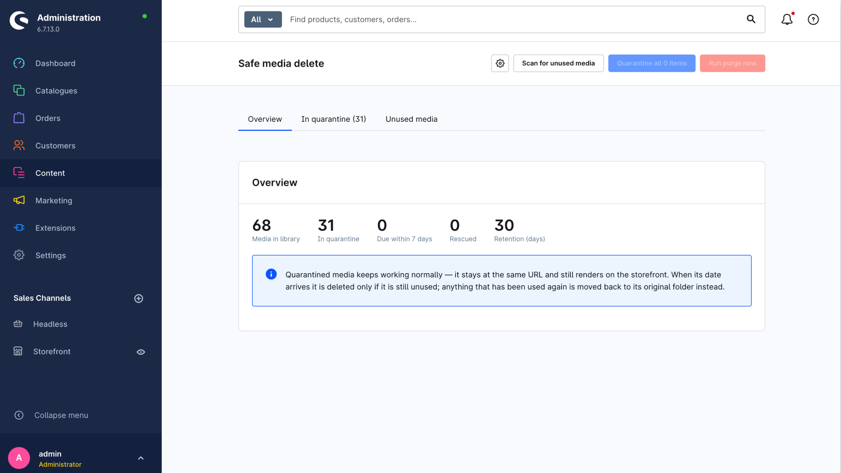Viewport: 841px width, 473px height.
Task: Click the '30' Retention days value
Action: point(504,225)
